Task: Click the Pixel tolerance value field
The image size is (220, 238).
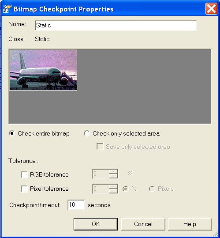Action: (101, 189)
